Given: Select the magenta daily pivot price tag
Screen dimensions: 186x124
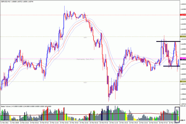Looking at the screenshot, I should 183,59.
